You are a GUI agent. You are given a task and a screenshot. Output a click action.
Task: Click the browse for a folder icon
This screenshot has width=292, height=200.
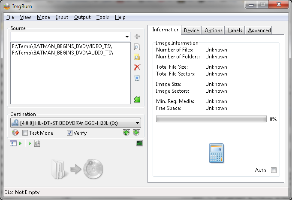pyautogui.click(x=137, y=57)
